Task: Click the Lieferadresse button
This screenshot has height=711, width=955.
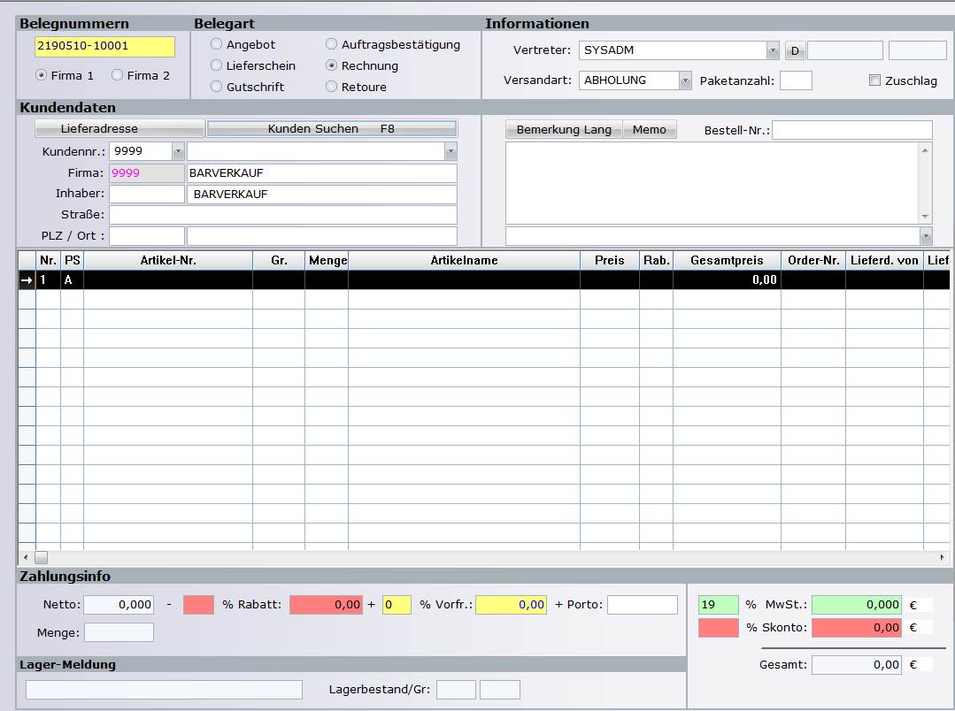Action: point(112,129)
